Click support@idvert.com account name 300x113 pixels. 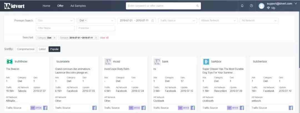click(x=279, y=4)
